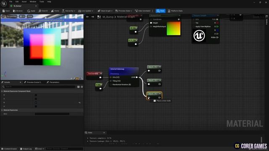Image resolution: width=269 pixels, height=151 pixels.
Task: Click the Unreal Engine logo icon
Action: click(4, 3)
